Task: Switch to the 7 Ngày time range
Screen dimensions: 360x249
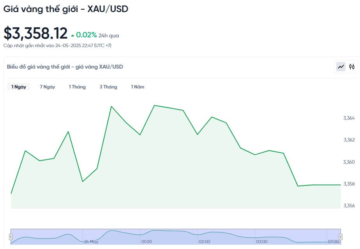Action: tap(48, 87)
